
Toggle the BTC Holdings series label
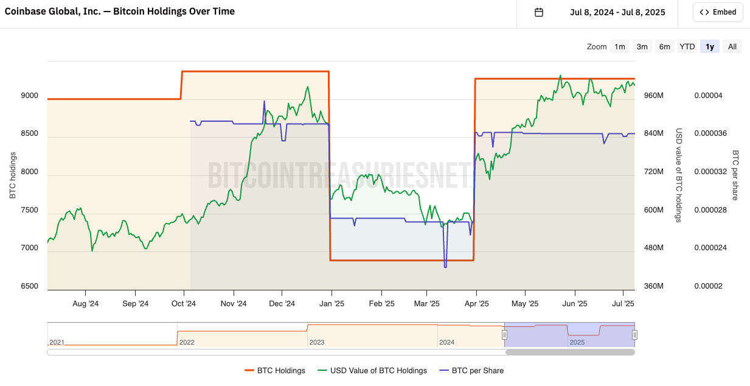click(x=281, y=370)
